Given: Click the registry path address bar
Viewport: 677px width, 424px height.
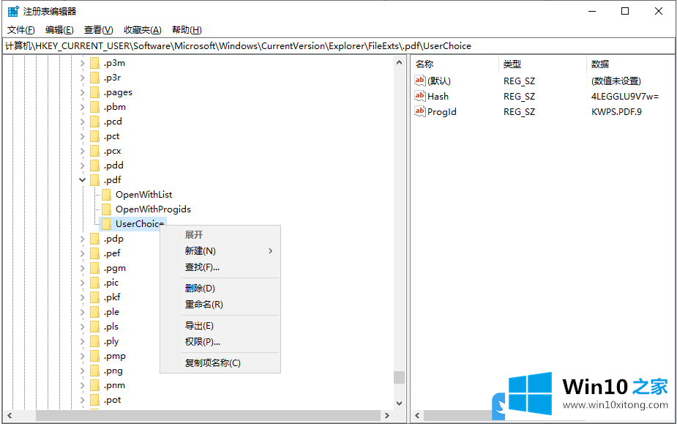Looking at the screenshot, I should pyautogui.click(x=338, y=46).
